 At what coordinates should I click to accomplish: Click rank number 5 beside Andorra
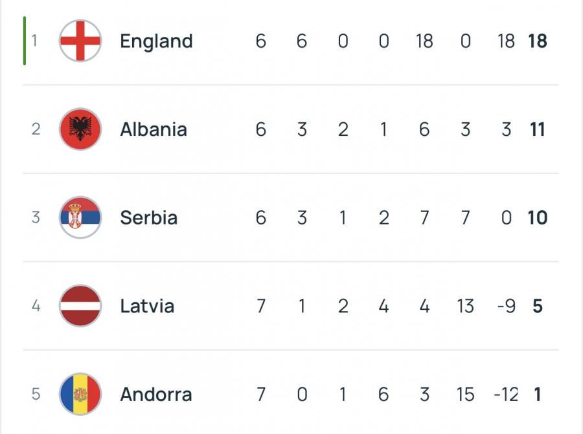(36, 394)
